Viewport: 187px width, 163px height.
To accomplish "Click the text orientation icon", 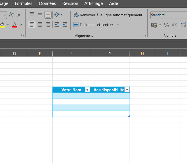I will 57,15.
